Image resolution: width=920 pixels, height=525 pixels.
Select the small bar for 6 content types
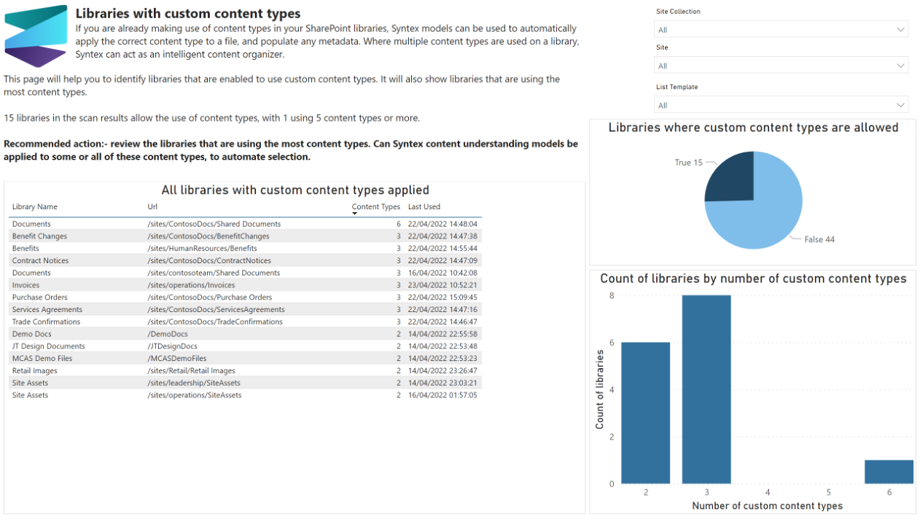889,472
